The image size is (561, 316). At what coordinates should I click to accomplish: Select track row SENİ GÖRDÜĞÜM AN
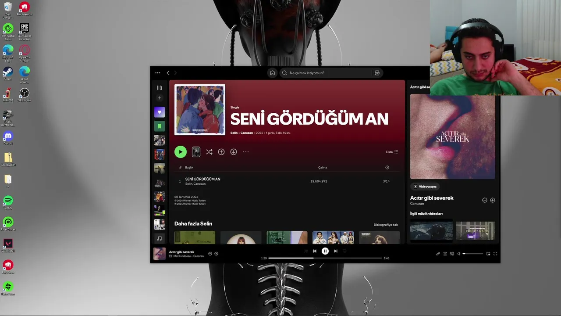(287, 181)
